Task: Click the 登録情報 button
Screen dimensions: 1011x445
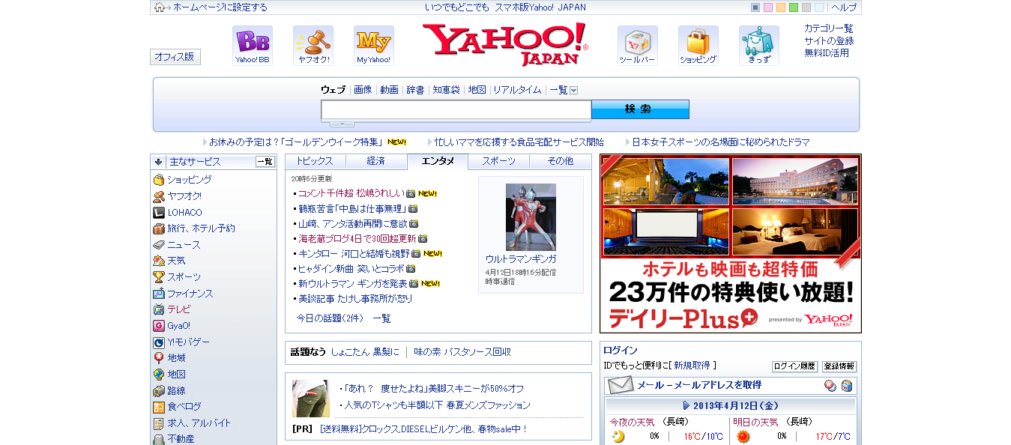Action: (x=839, y=366)
